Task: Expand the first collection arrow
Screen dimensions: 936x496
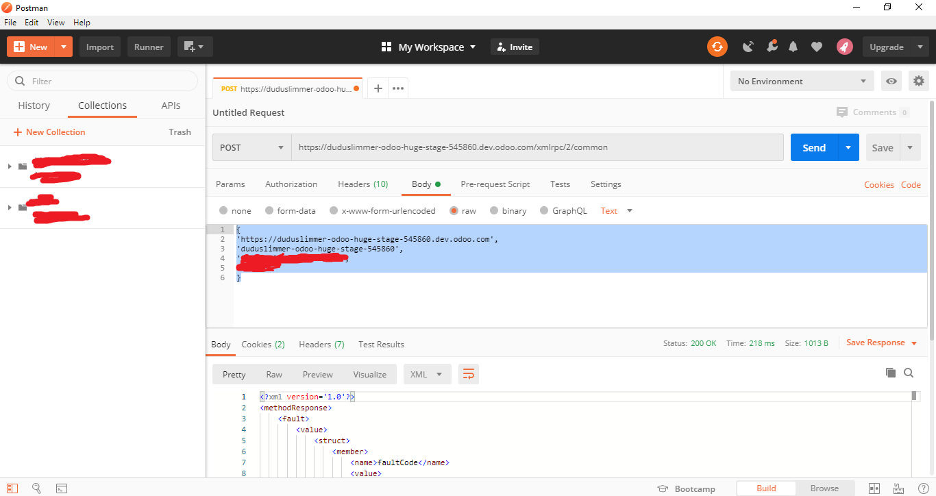Action: pyautogui.click(x=9, y=166)
